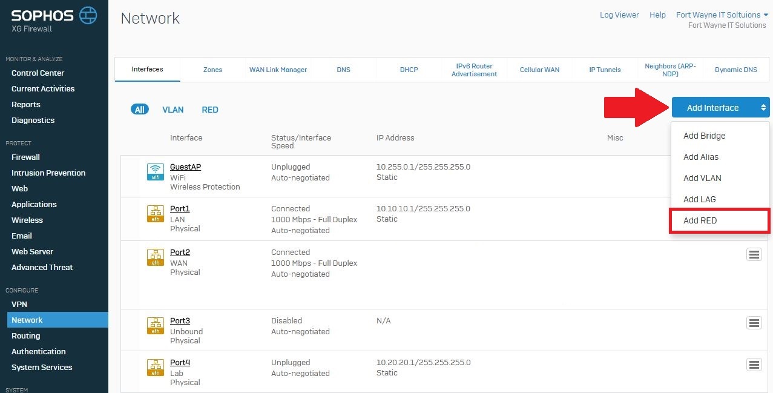
Task: Select the All interfaces filter
Action: coord(140,110)
